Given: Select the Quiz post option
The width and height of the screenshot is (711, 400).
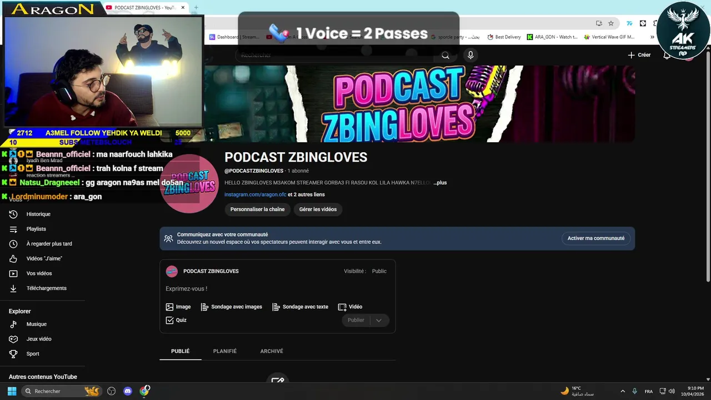Looking at the screenshot, I should point(176,320).
